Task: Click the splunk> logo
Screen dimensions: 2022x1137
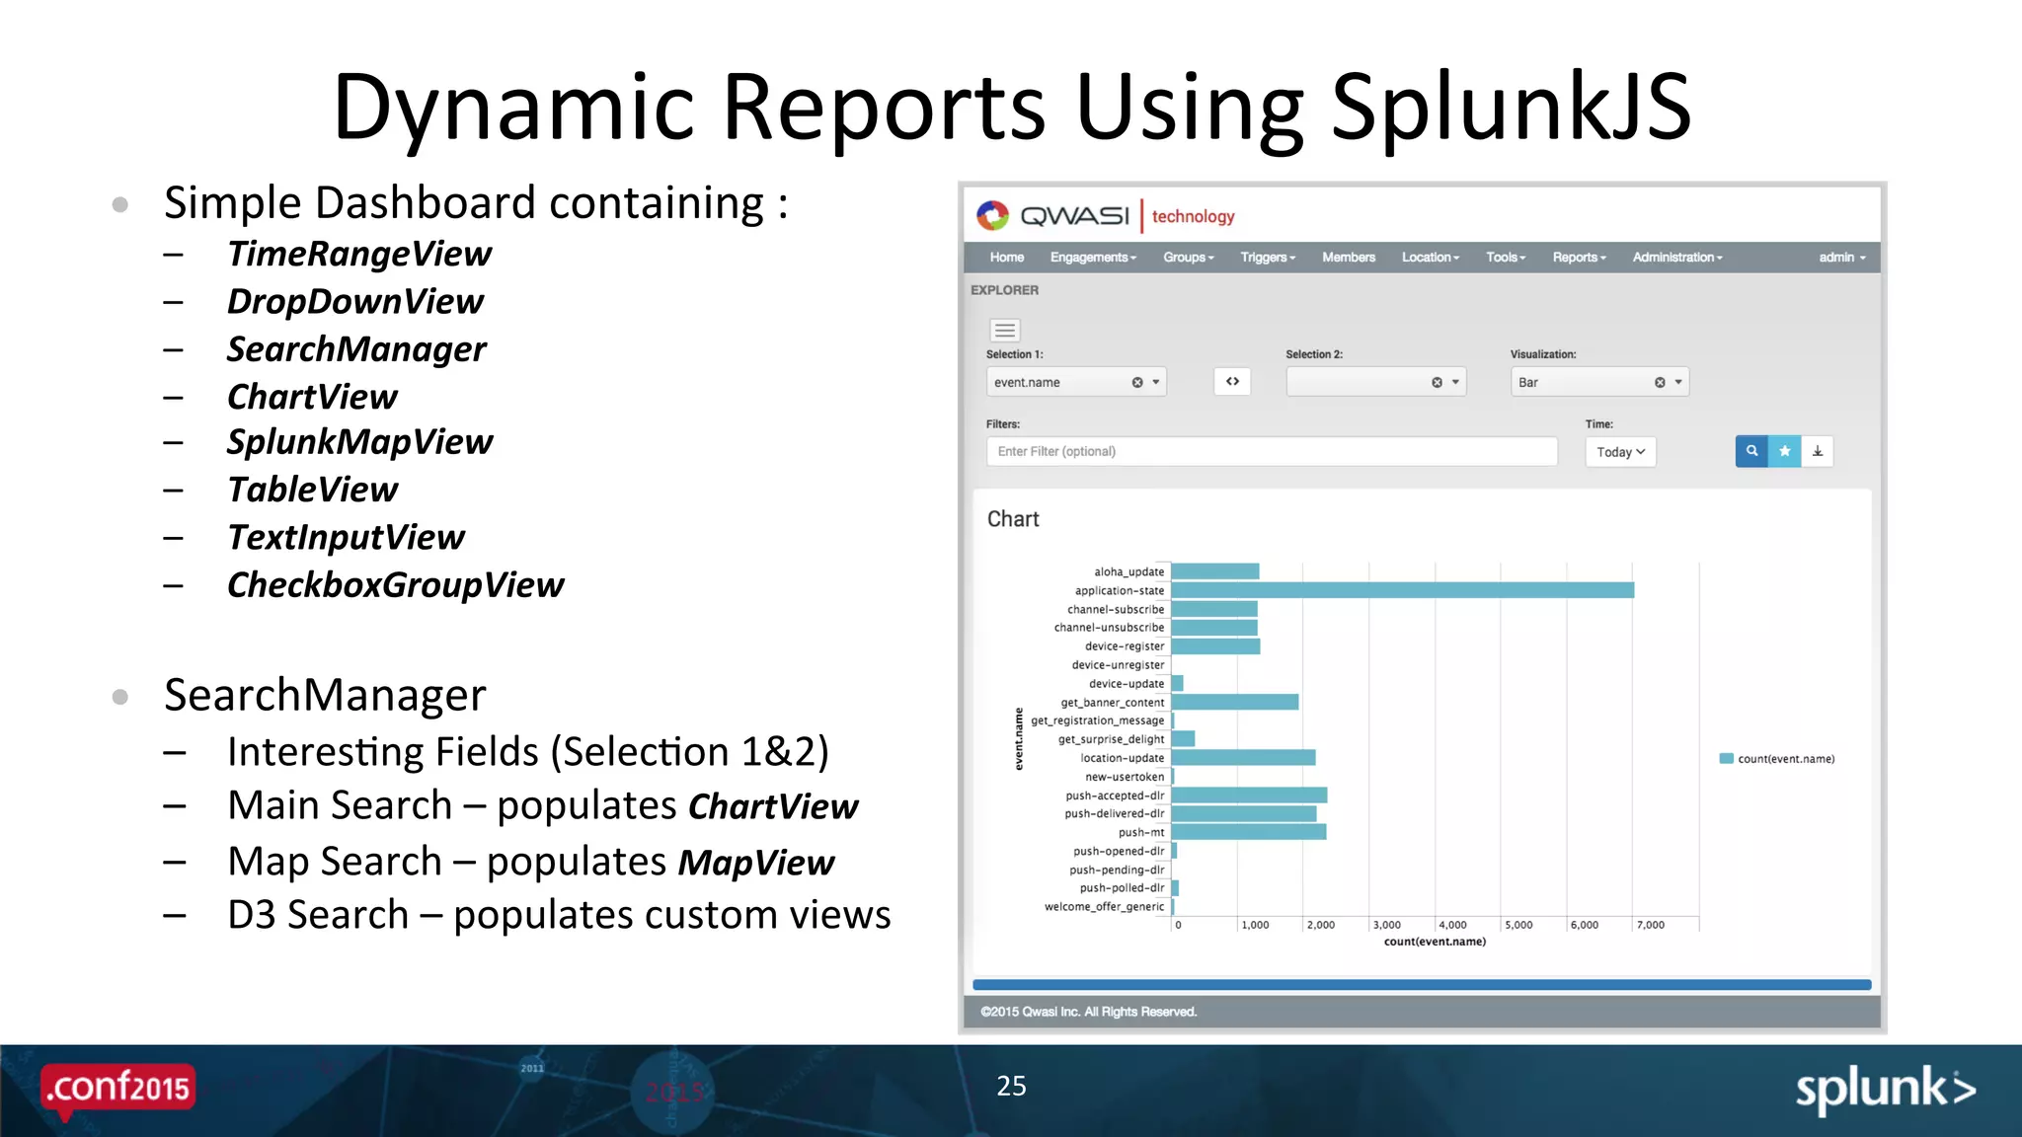Action: 1886,1091
